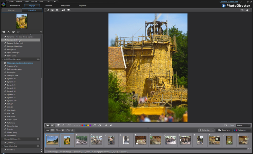
Task: Reset presets with panel undo arrow
Action: tap(41, 32)
